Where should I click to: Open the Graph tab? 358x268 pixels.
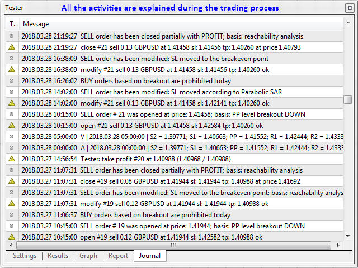tap(88, 256)
